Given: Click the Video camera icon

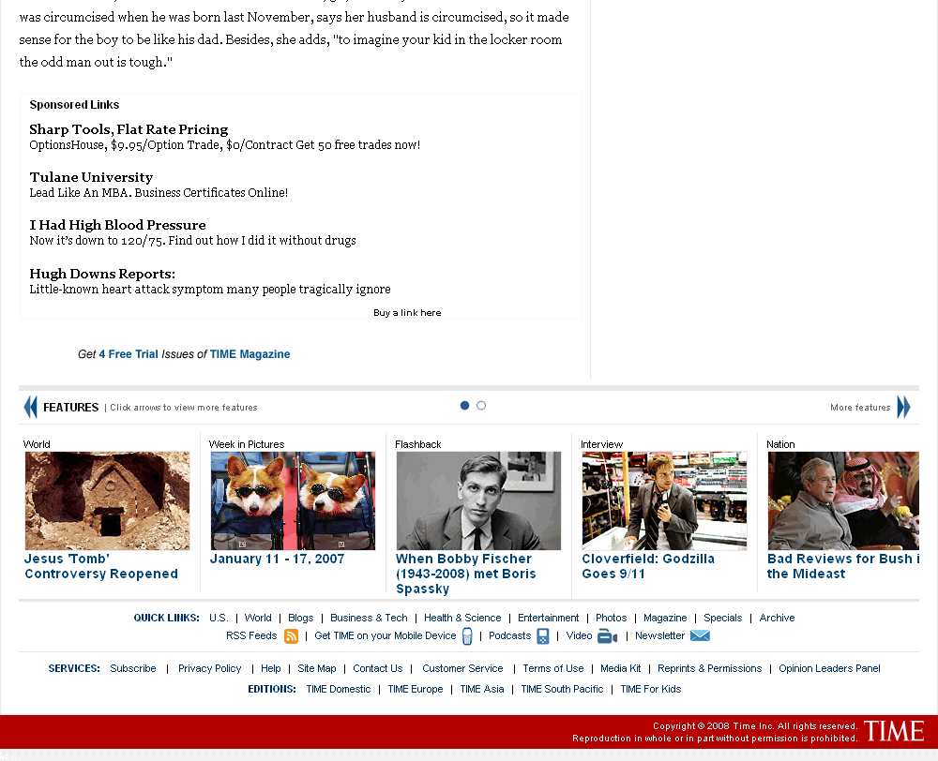Looking at the screenshot, I should tap(607, 636).
